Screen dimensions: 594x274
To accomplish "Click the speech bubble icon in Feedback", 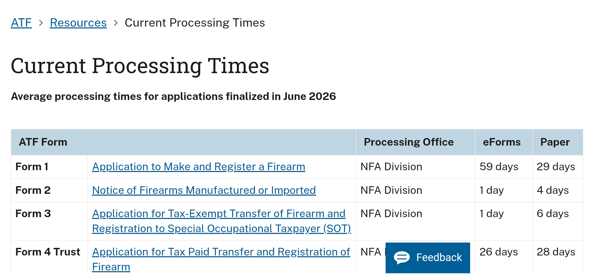I will pyautogui.click(x=402, y=258).
